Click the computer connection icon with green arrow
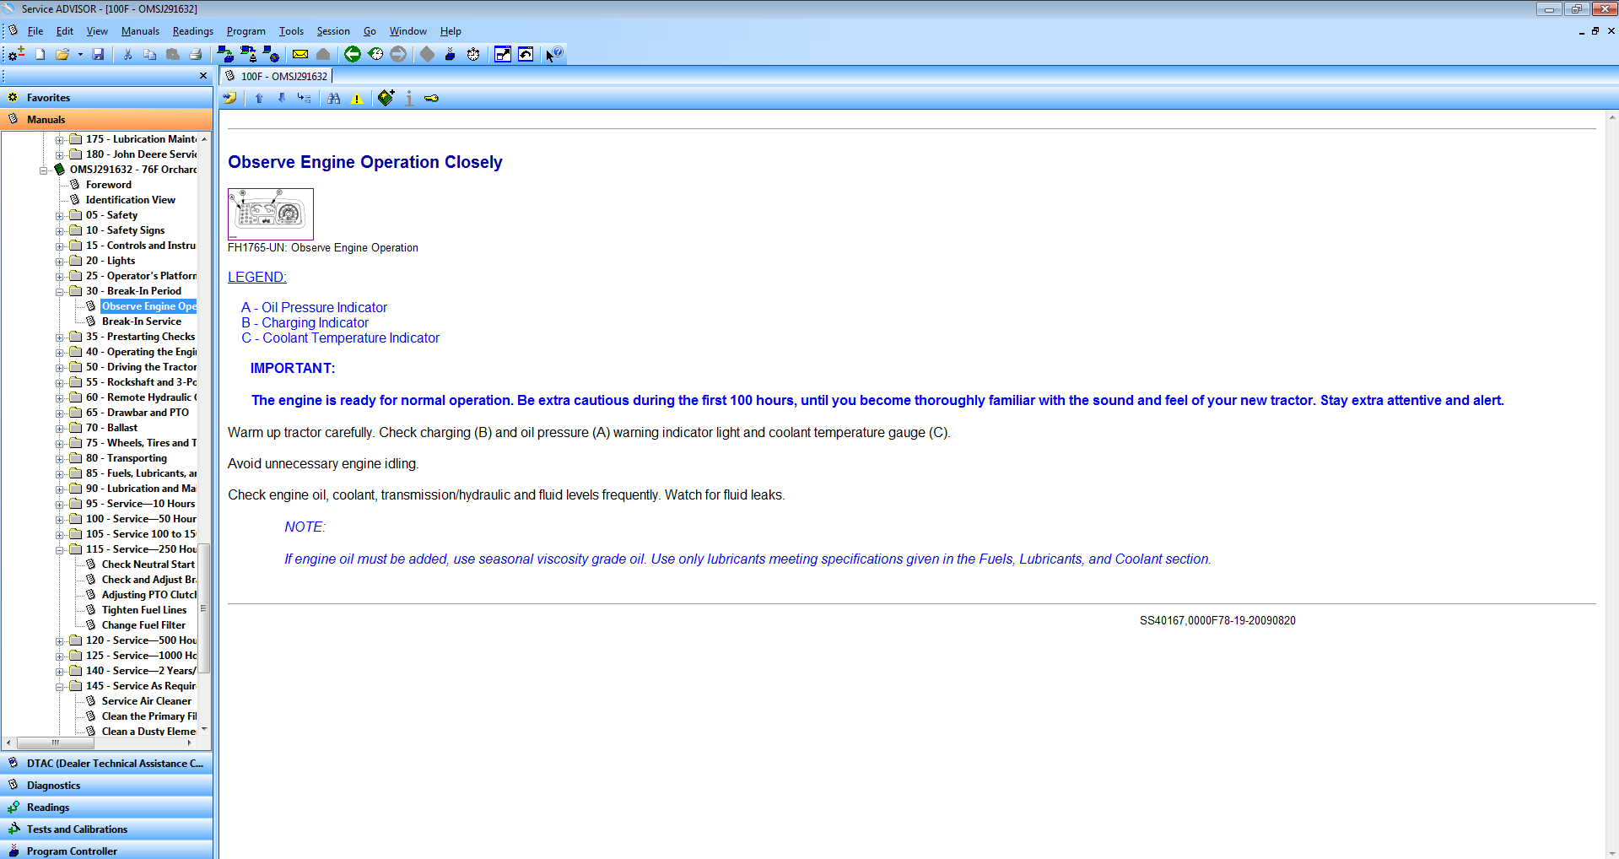 click(225, 54)
